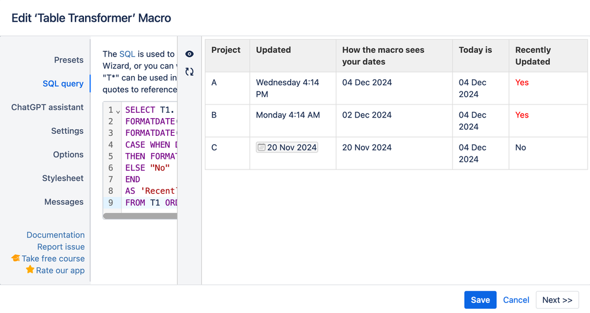Collapse the code fold arrow on line 1
Screen dimensions: 590x313
(119, 111)
